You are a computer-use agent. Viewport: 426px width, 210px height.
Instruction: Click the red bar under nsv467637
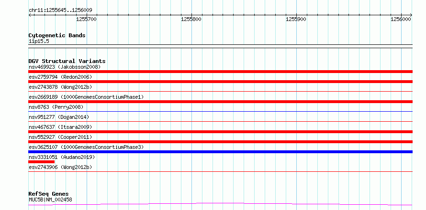click(220, 132)
